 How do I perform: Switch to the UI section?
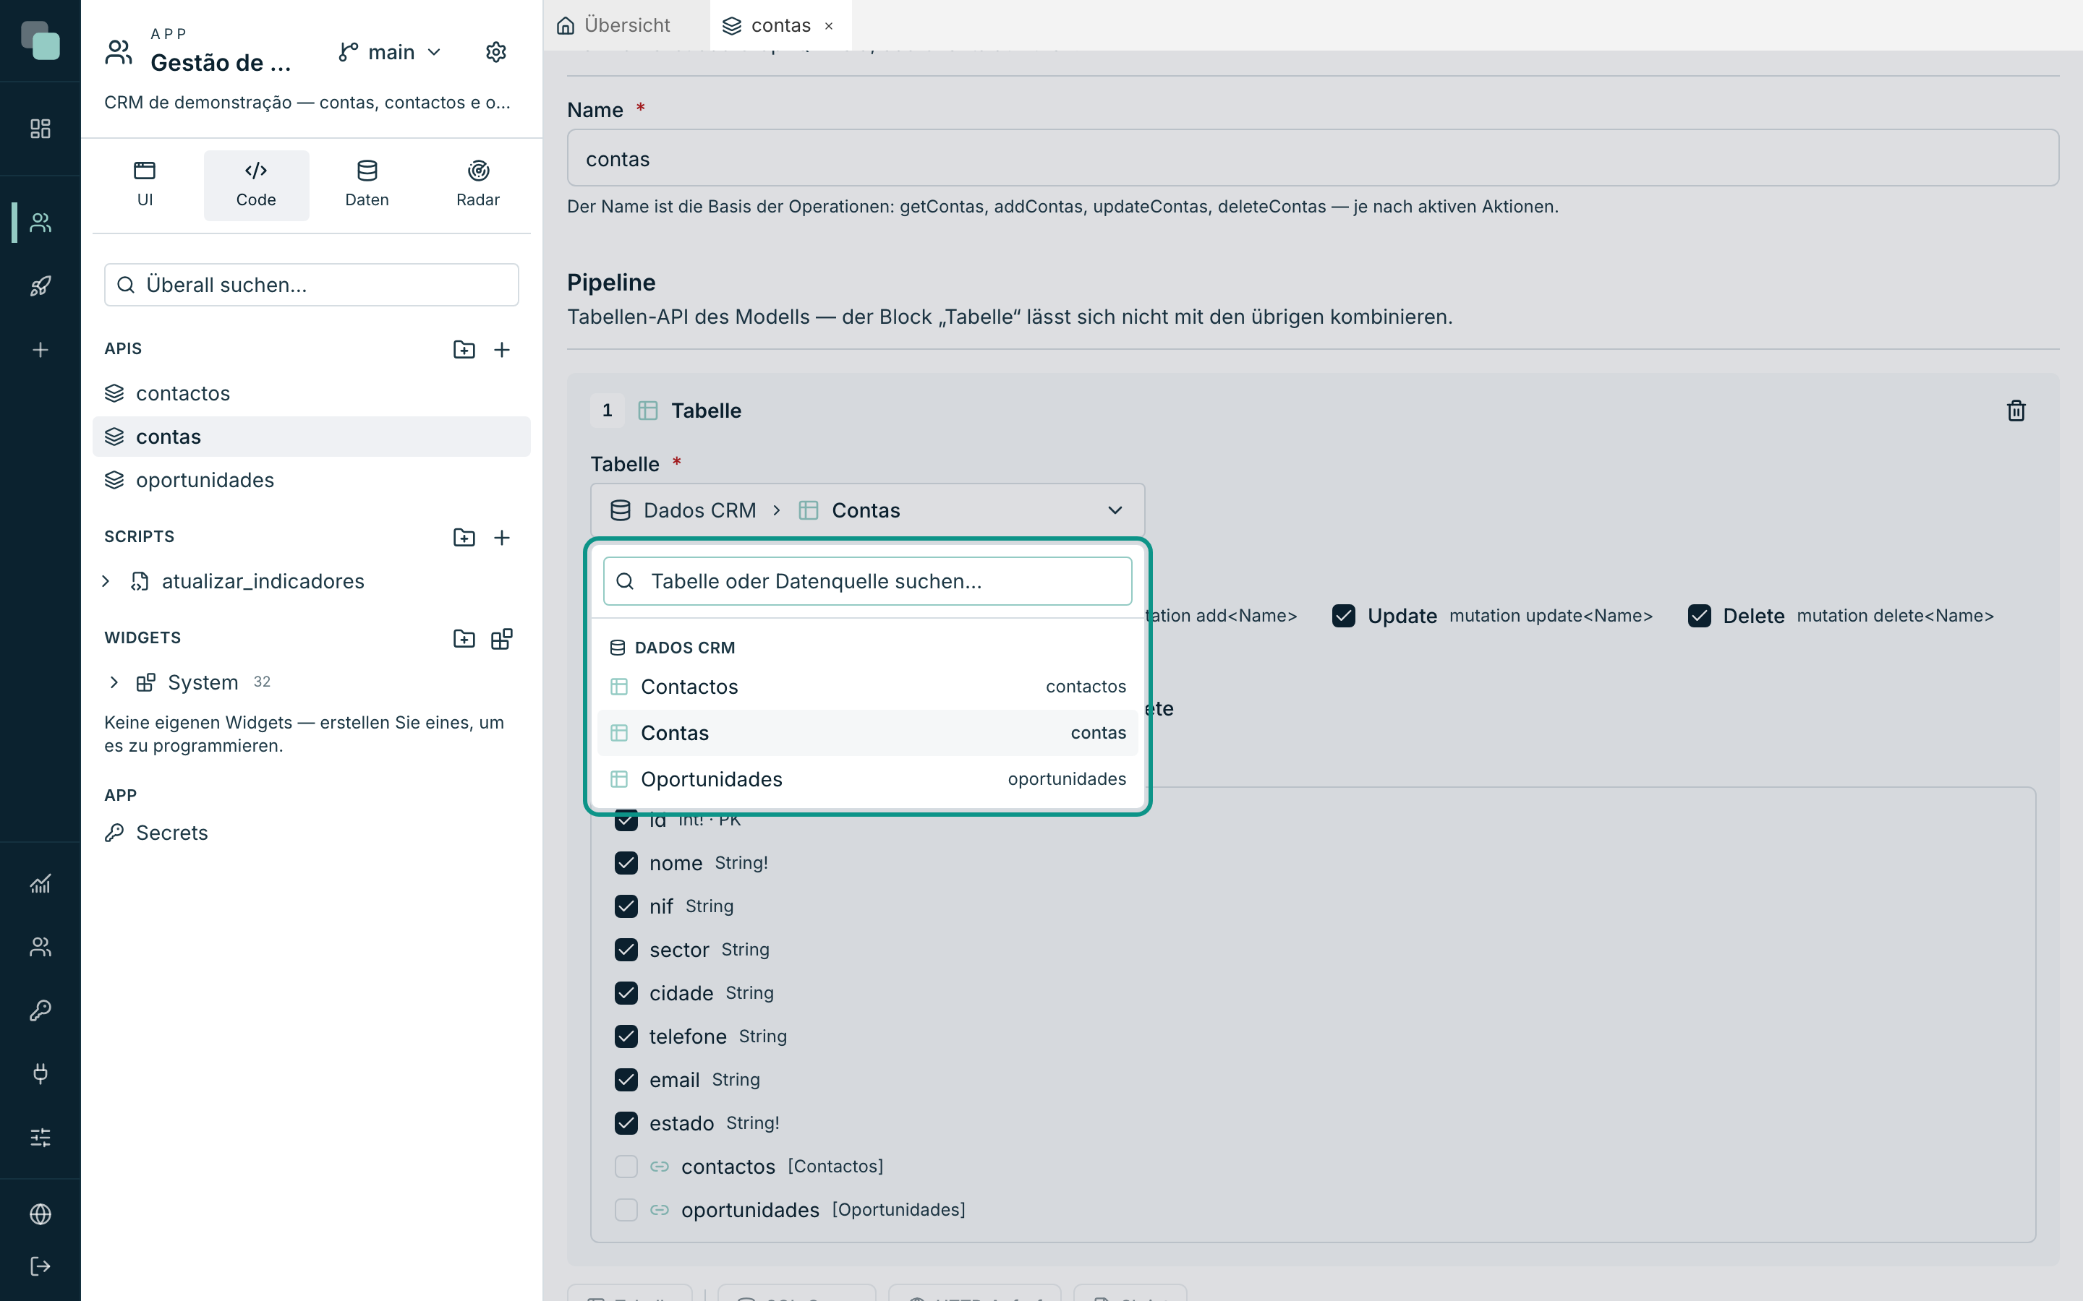tap(145, 185)
